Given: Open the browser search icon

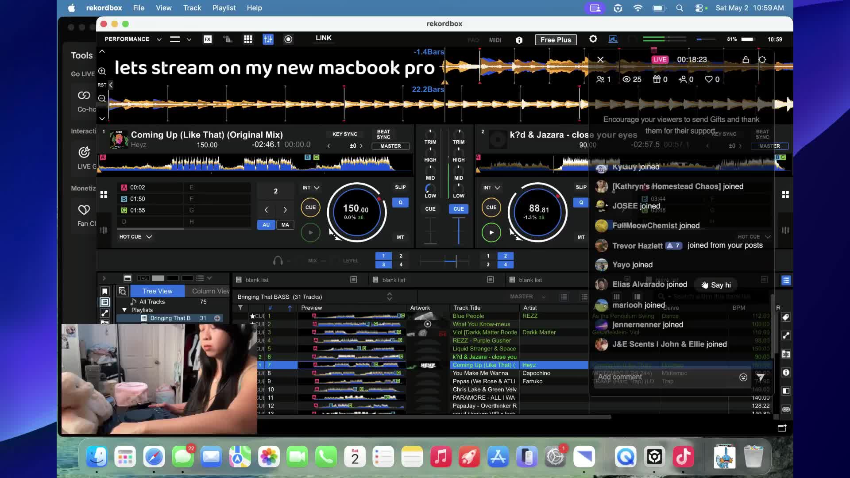Looking at the screenshot, I should tap(122, 291).
